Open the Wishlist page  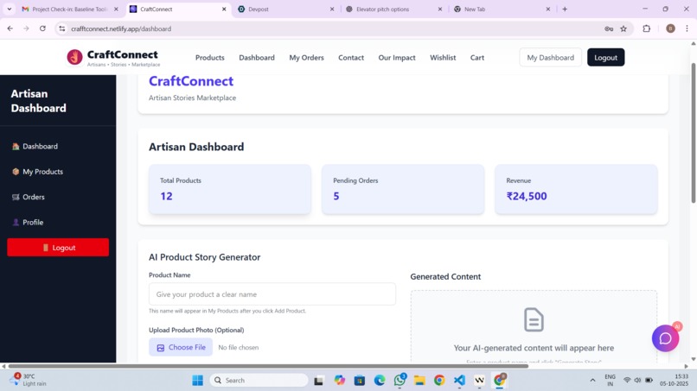(443, 58)
